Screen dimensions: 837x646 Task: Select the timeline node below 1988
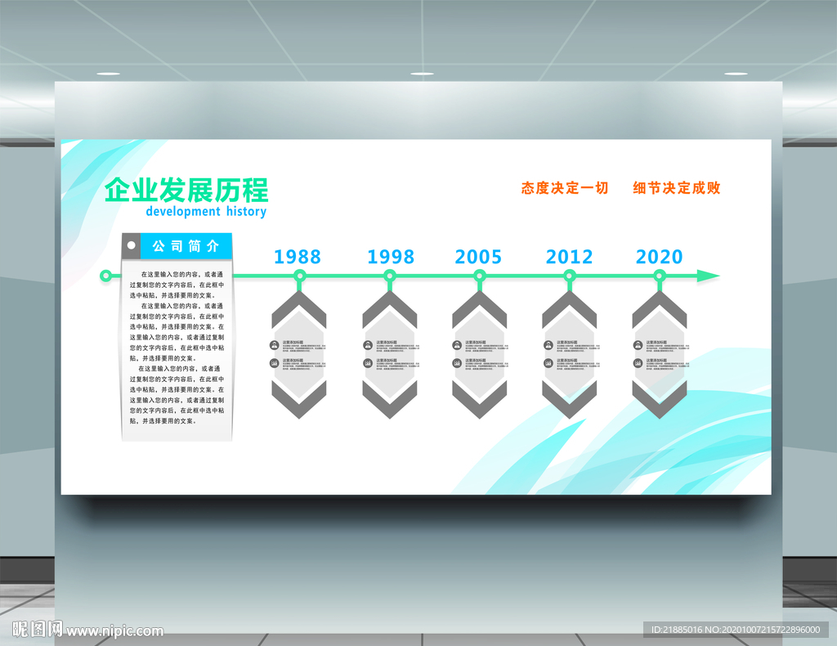(299, 276)
